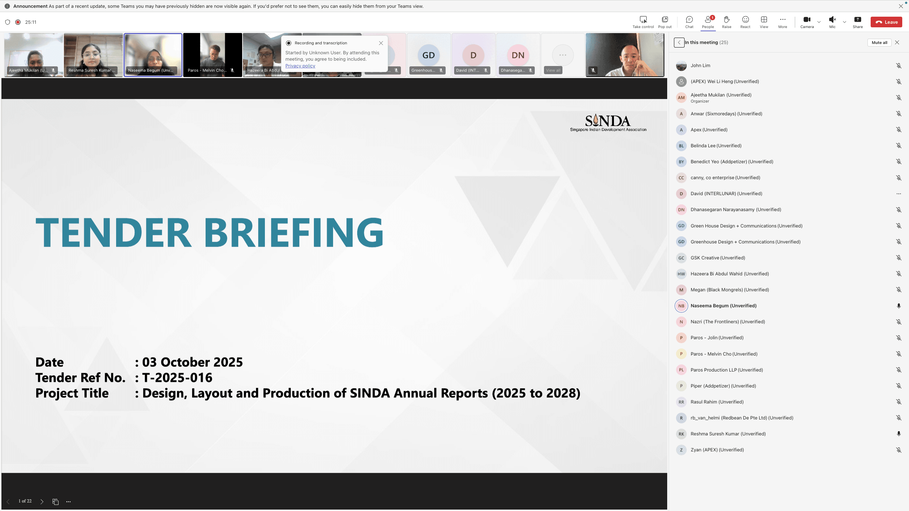Toggle the Camera on or off

(x=807, y=22)
